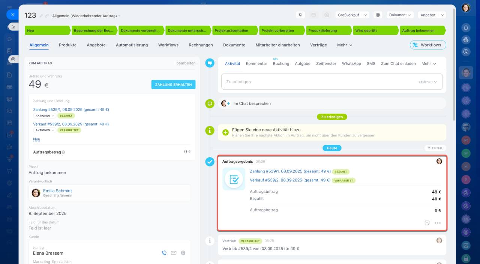Call Elena Bressem via phone icon

pos(164,253)
